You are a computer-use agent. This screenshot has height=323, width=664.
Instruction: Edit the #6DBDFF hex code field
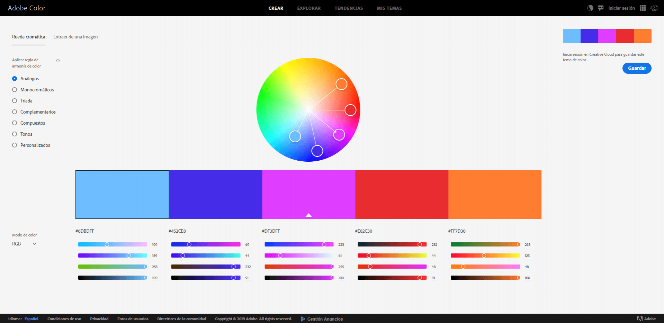[x=119, y=231]
